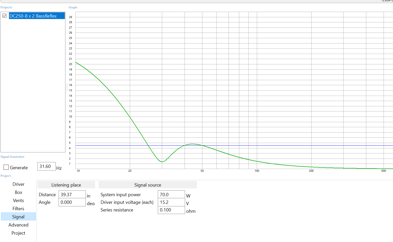Image resolution: width=393 pixels, height=242 pixels.
Task: Click the panel splitter grip beside the graph
Action: [67, 88]
